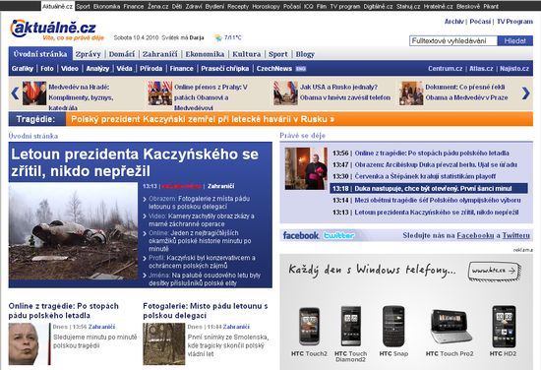Screen dimensions: 541x370
Task: Click the HTC Snap phone image
Action: click(393, 326)
